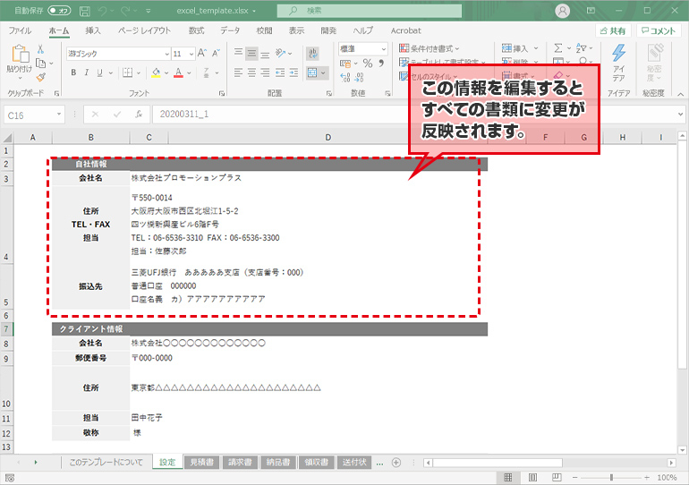The image size is (689, 485).
Task: Open the font color dropdown arrow
Action: (190, 72)
